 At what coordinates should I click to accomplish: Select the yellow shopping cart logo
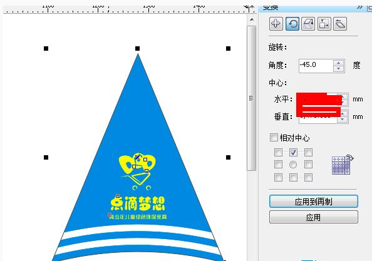(137, 171)
